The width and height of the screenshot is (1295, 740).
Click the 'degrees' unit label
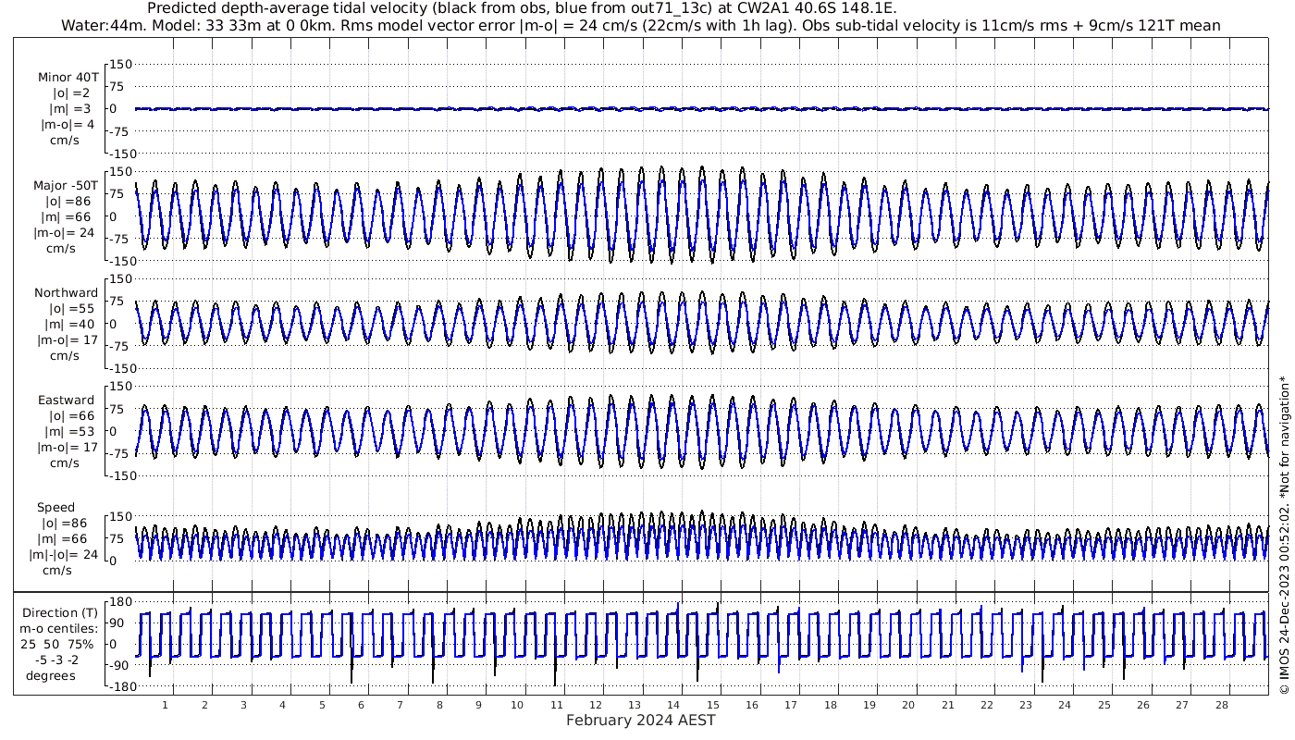[x=51, y=676]
